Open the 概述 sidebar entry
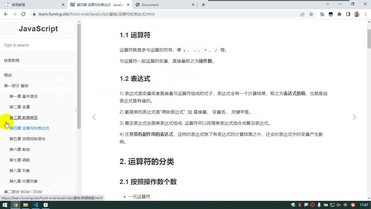This screenshot has width=371, height=209. [x=8, y=75]
